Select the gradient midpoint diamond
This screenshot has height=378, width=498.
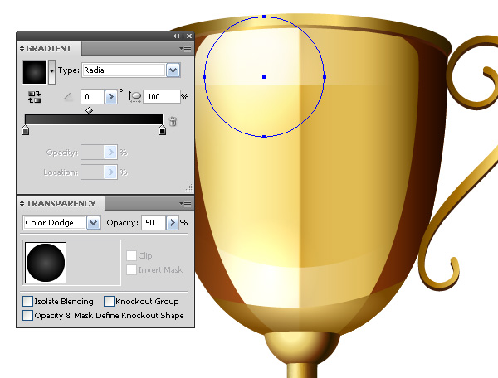90,111
